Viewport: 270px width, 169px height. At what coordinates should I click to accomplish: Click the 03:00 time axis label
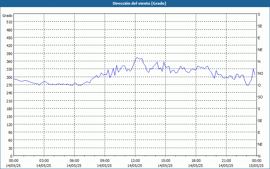(44, 161)
